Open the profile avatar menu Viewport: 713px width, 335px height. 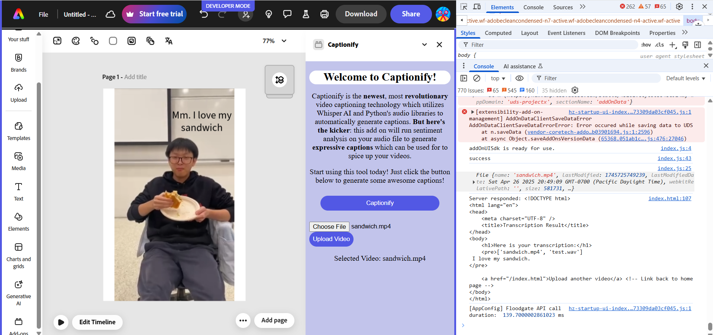[x=443, y=14]
